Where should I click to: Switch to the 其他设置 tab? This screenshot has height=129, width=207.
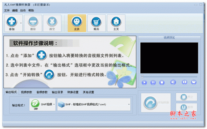88,92
